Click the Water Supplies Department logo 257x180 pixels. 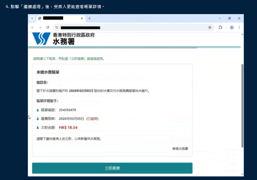pyautogui.click(x=41, y=38)
